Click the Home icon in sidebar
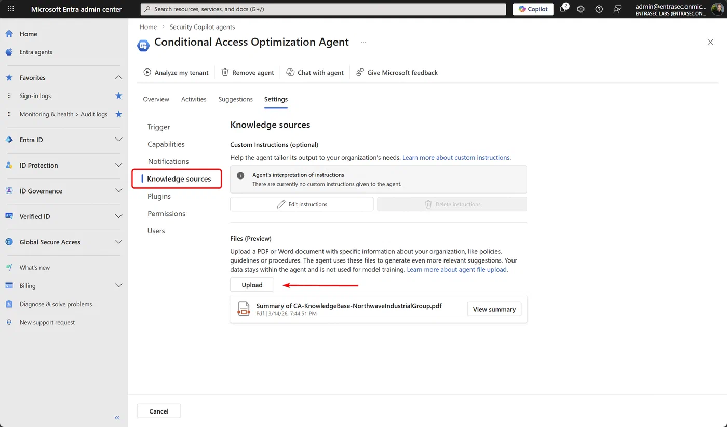This screenshot has height=427, width=727. point(9,34)
